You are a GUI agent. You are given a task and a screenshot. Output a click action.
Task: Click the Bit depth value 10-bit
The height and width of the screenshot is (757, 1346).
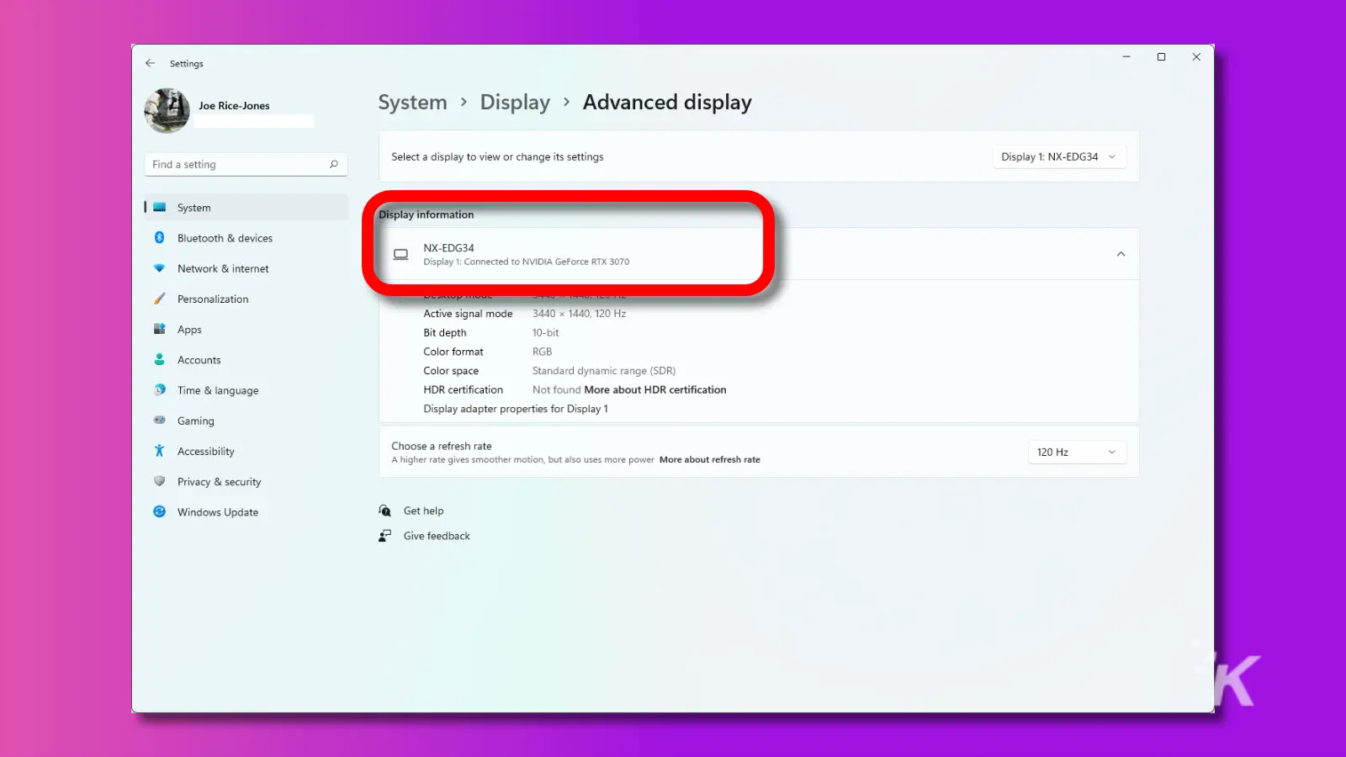coord(545,332)
